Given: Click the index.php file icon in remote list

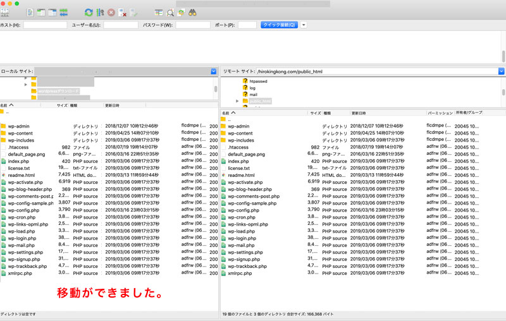Looking at the screenshot, I should pyautogui.click(x=223, y=161).
